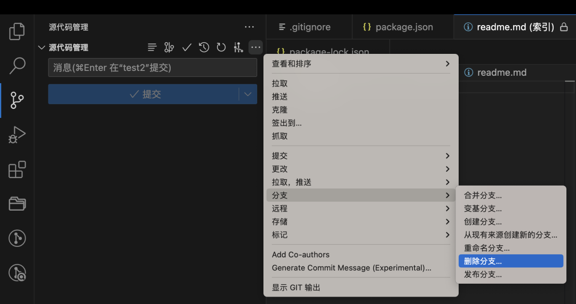Switch to the package.json tab
The width and height of the screenshot is (576, 304).
(x=398, y=27)
